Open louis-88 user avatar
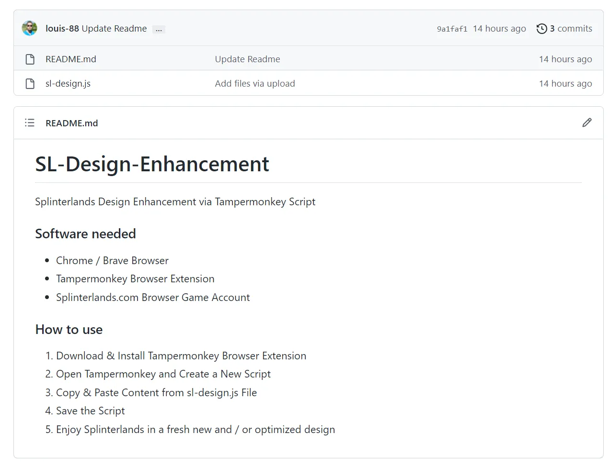This screenshot has height=467, width=610. click(30, 28)
